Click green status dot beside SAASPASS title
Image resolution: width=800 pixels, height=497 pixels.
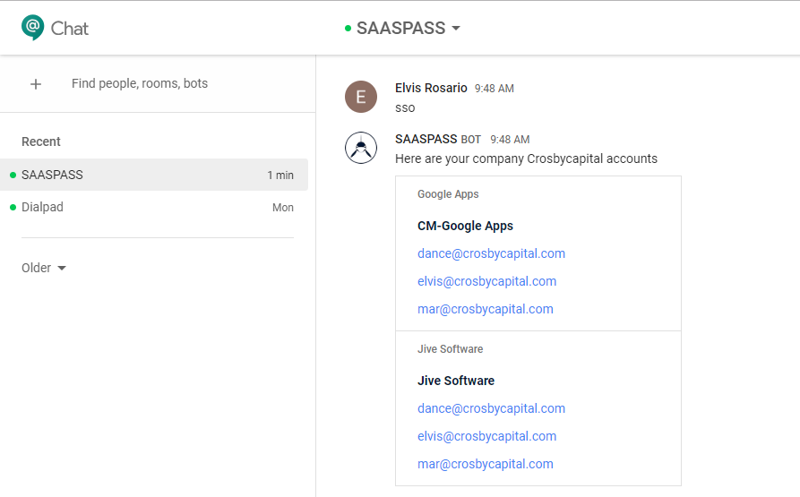348,29
